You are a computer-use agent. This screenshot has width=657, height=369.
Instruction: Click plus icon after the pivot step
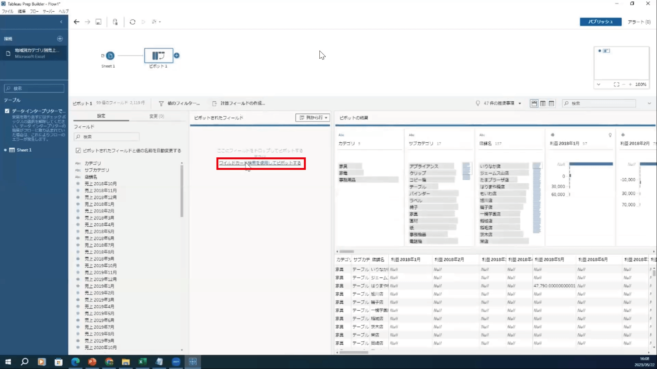coord(176,55)
